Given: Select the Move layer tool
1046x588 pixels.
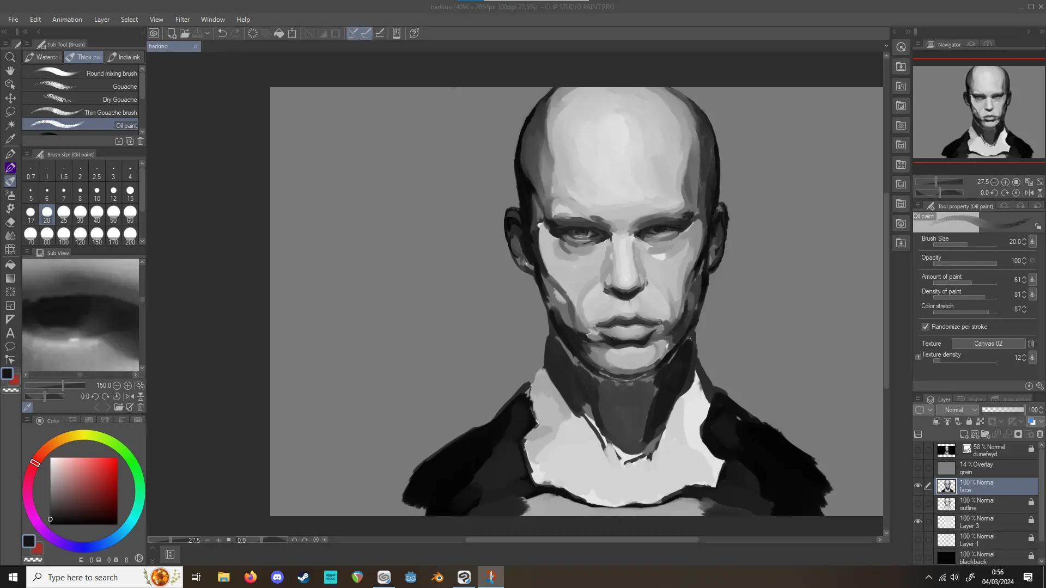Looking at the screenshot, I should (10, 98).
